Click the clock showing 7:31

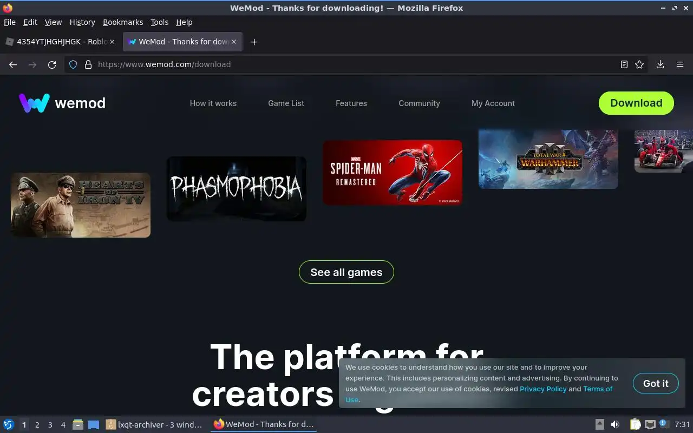[x=682, y=424]
